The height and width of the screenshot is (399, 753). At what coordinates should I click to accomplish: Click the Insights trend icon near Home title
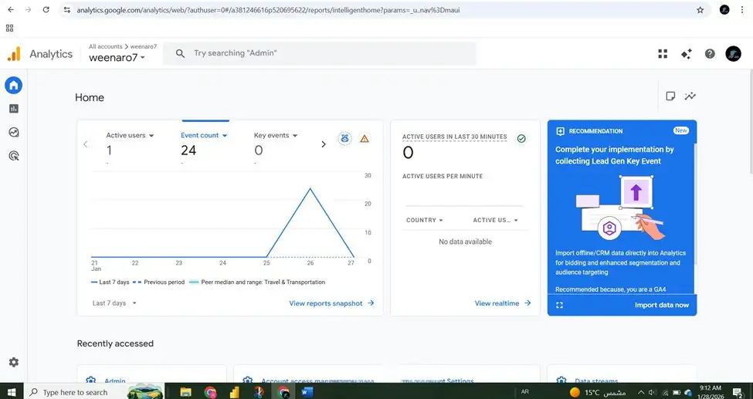pos(690,96)
